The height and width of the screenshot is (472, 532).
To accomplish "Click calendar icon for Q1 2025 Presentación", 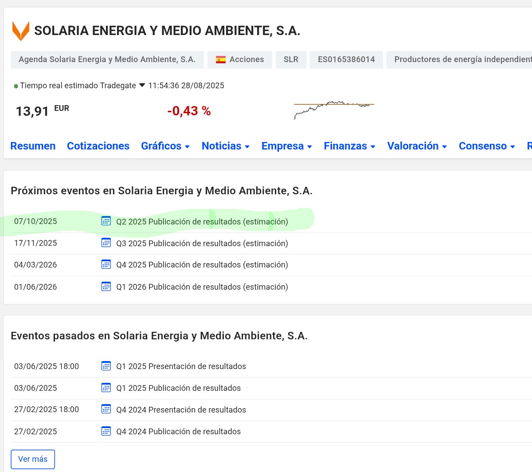I will click(106, 366).
